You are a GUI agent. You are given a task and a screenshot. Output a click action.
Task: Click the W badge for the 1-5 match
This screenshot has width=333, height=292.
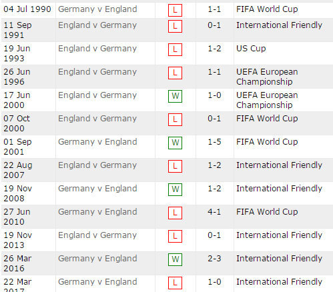click(175, 143)
